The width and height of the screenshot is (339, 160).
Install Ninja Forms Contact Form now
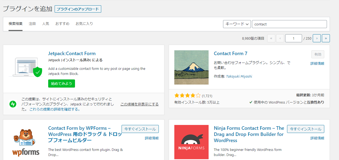(x=306, y=129)
